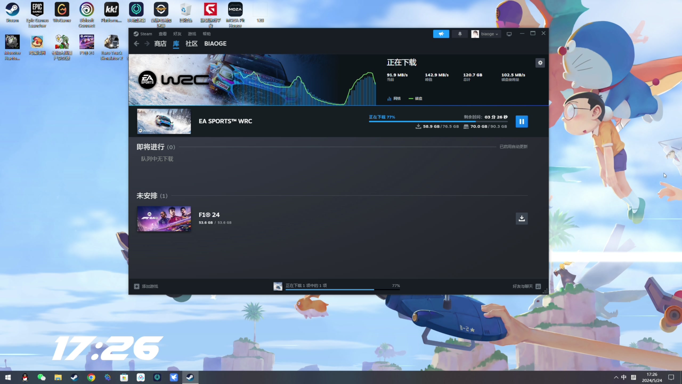Open 好友与聊天 friends and chat
Image resolution: width=682 pixels, height=384 pixels.
tap(526, 286)
